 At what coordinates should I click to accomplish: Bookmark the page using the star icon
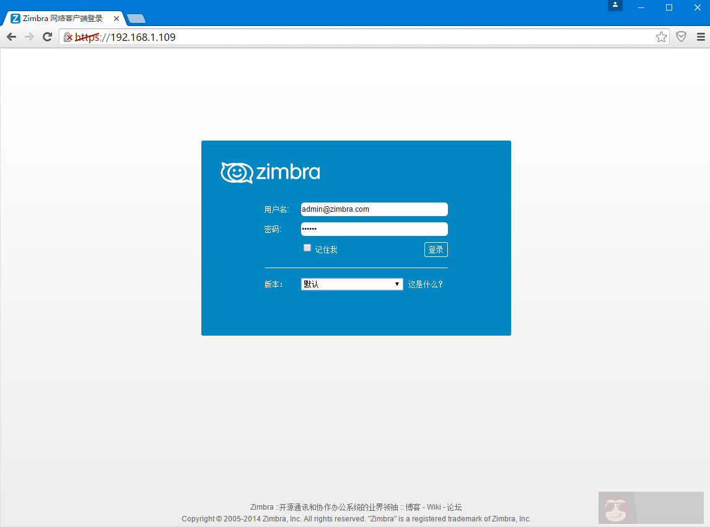661,37
